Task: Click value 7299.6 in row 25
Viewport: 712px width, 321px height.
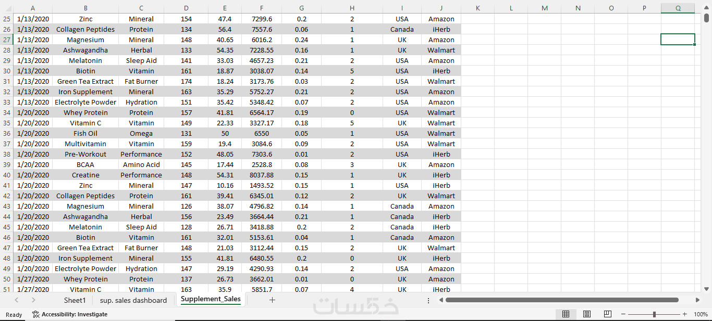Action: (262, 19)
